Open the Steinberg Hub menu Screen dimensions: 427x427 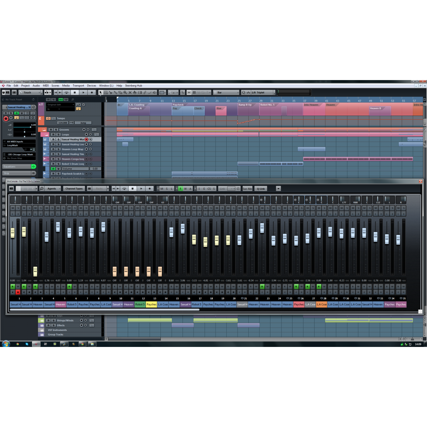tap(133, 85)
